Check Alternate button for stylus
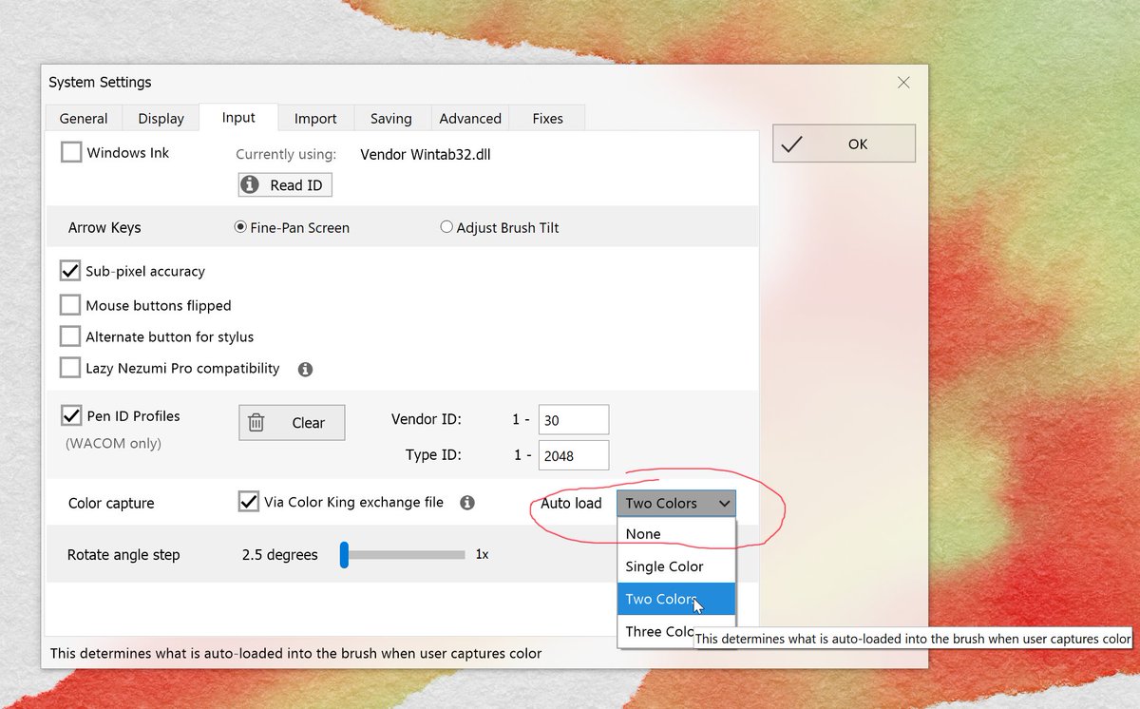 point(69,336)
